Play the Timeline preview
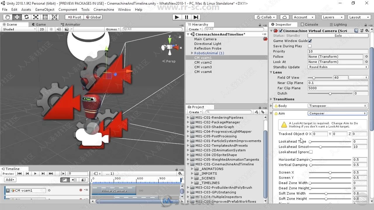This screenshot has width=374, height=210. [x=35, y=174]
